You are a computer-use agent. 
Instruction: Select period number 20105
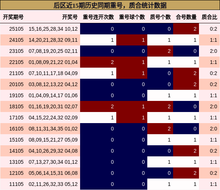click(16, 84)
